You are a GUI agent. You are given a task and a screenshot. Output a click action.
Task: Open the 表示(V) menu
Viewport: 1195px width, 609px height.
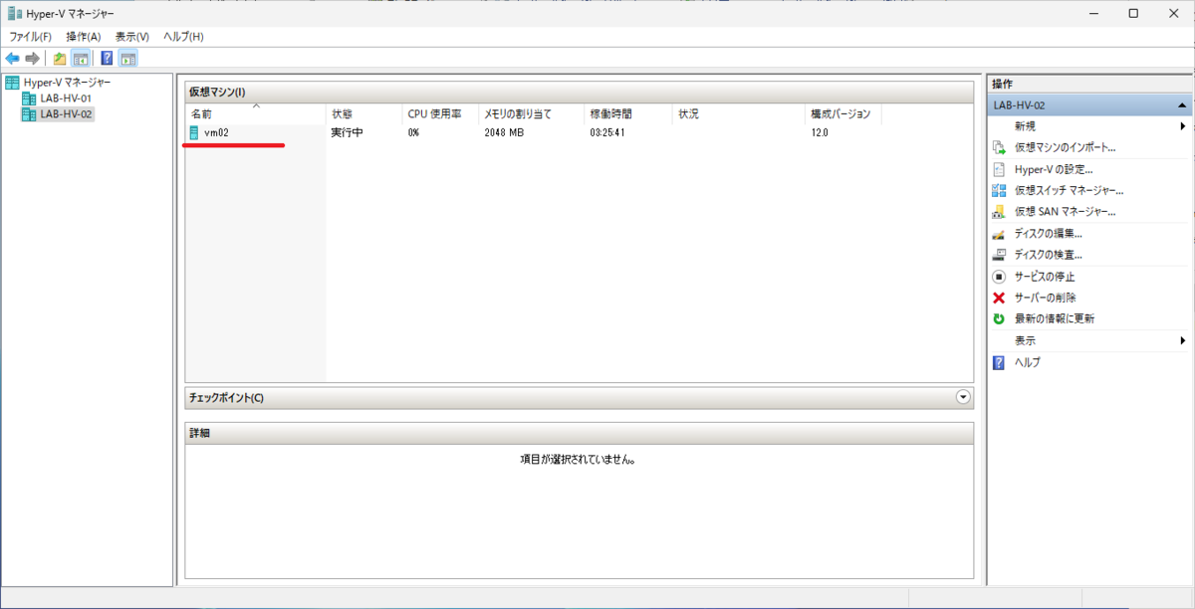click(132, 37)
